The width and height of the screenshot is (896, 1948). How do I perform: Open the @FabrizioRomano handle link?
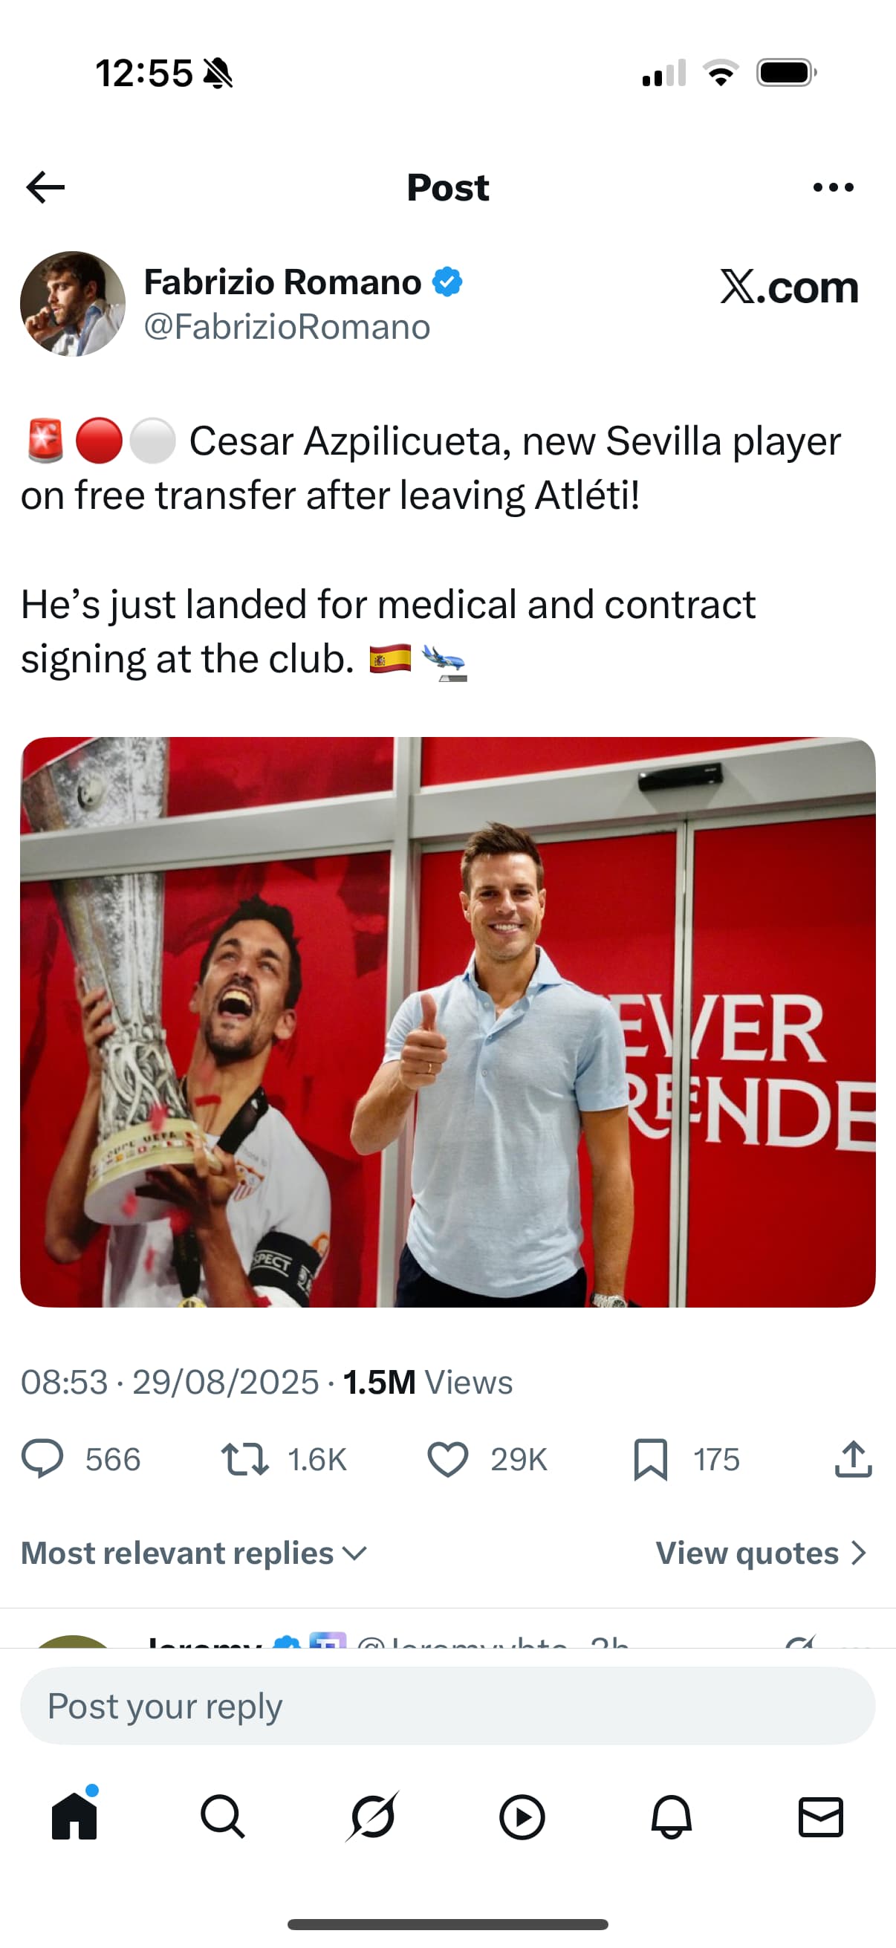(287, 327)
